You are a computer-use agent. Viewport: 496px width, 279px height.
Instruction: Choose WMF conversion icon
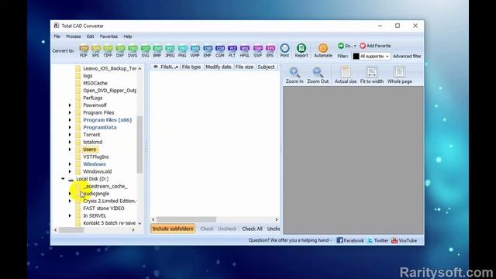pos(195,50)
